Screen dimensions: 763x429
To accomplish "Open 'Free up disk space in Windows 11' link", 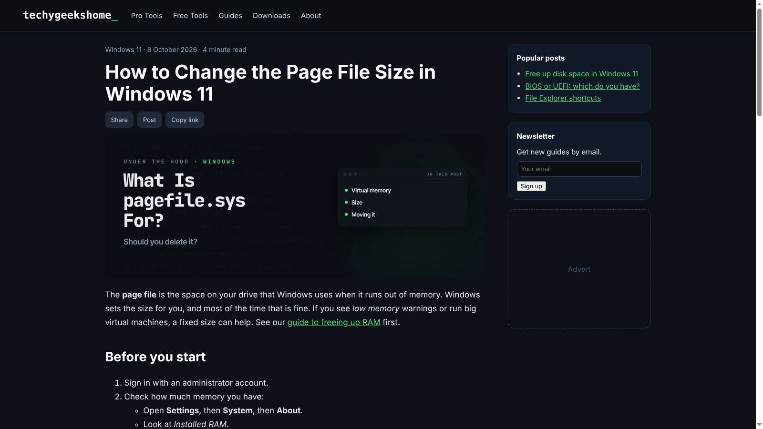I will point(581,74).
